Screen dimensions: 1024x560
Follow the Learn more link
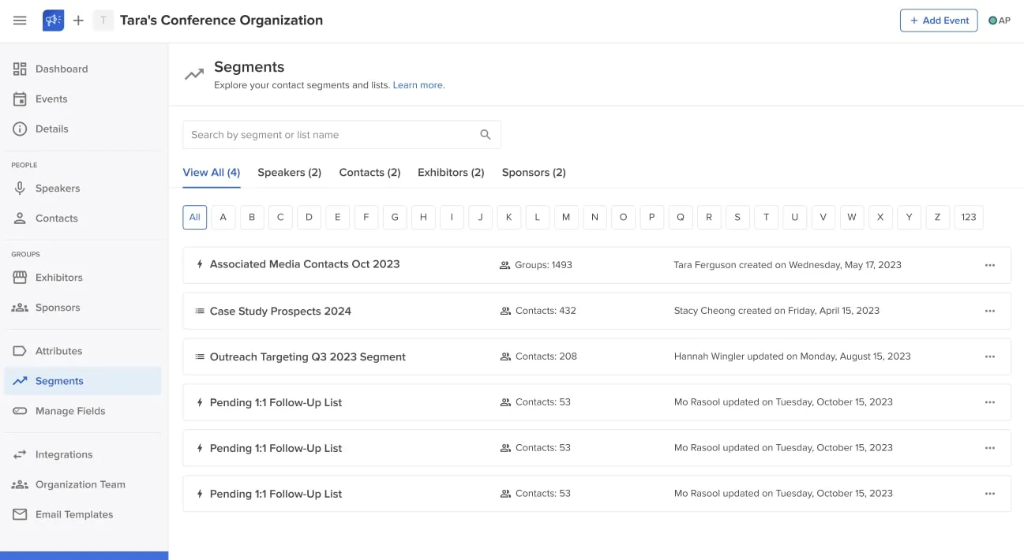[x=418, y=85]
